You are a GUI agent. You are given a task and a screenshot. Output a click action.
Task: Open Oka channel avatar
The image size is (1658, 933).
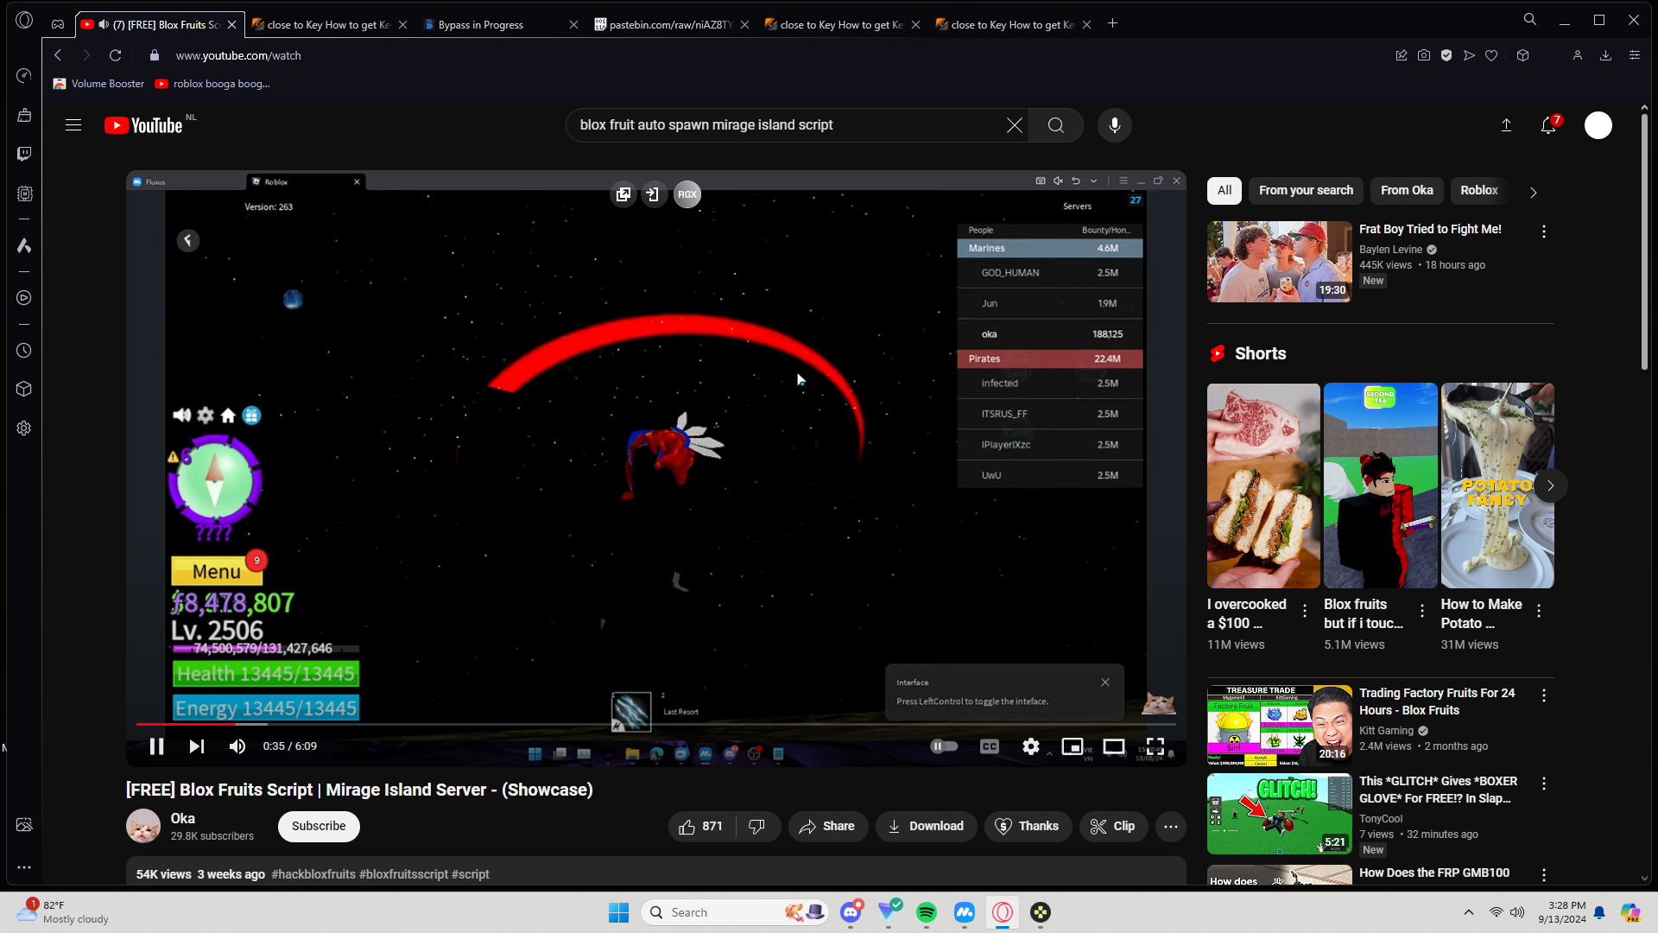(143, 827)
